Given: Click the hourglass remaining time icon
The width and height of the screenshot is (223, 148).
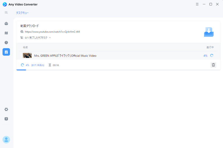Looking at the screenshot, I should tap(50, 65).
